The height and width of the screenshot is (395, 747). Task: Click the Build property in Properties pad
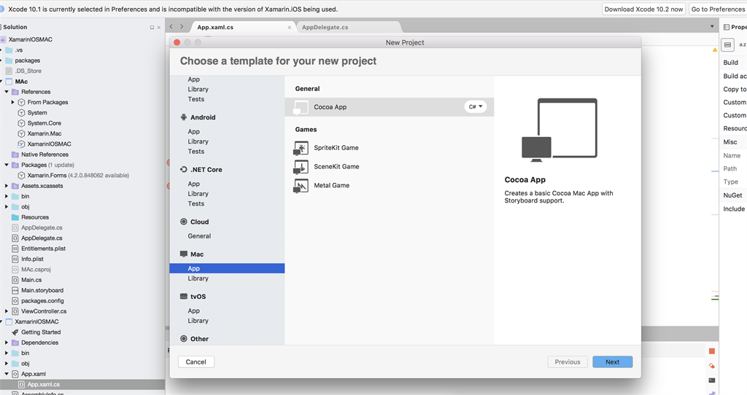pos(730,63)
